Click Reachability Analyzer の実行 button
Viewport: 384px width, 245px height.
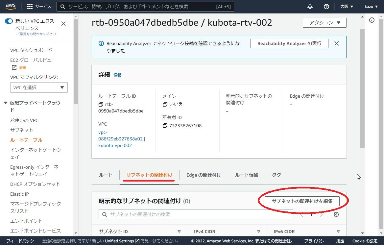[289, 43]
